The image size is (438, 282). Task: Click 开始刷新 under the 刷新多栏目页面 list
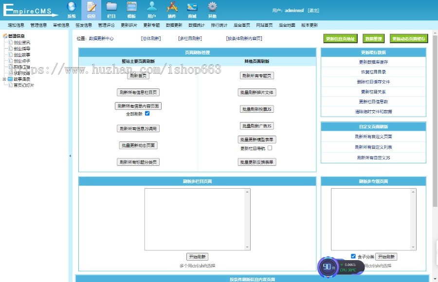pyautogui.click(x=197, y=257)
